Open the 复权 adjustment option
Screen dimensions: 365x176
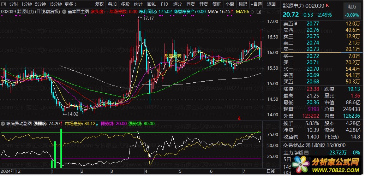pyautogui.click(x=100, y=4)
